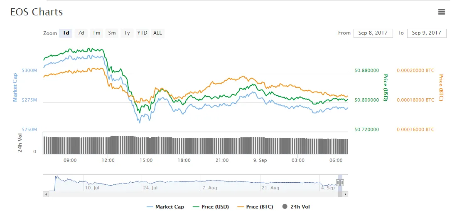Toggle the Market Cap series in legend

[165, 207]
